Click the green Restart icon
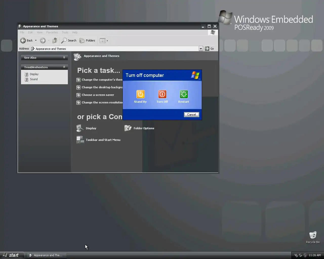This screenshot has height=259, width=324. (184, 94)
